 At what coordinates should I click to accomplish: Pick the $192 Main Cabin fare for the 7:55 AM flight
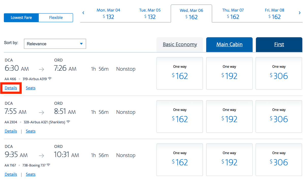click(x=229, y=116)
